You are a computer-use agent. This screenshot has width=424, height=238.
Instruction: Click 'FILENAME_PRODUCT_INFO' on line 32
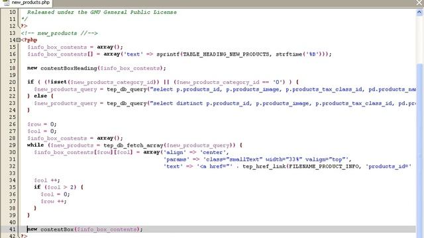[x=325, y=167]
